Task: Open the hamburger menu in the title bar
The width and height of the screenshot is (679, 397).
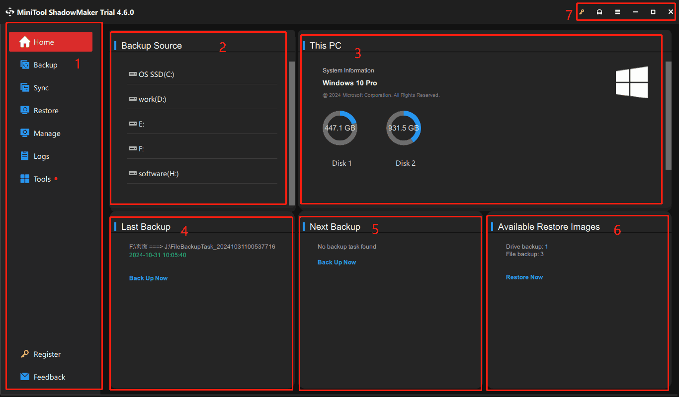Action: [x=617, y=11]
